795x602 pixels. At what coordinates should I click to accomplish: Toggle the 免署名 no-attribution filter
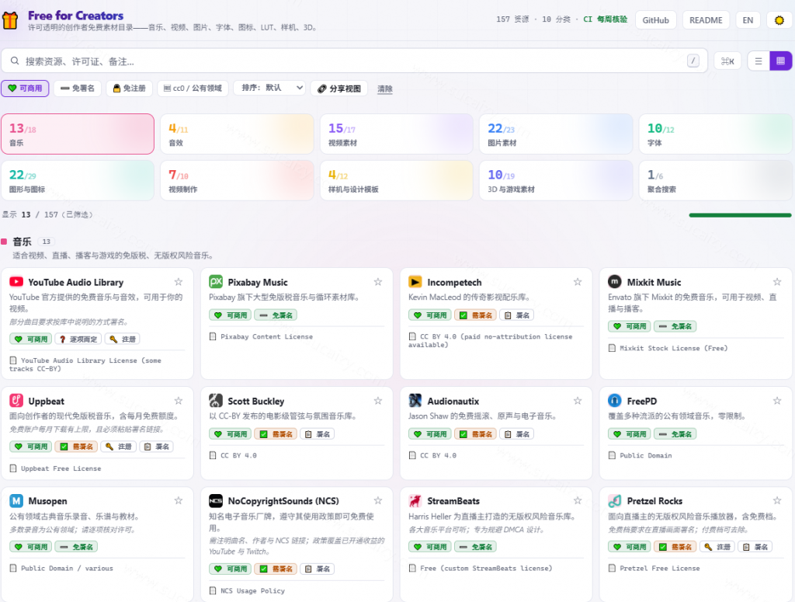coord(78,89)
